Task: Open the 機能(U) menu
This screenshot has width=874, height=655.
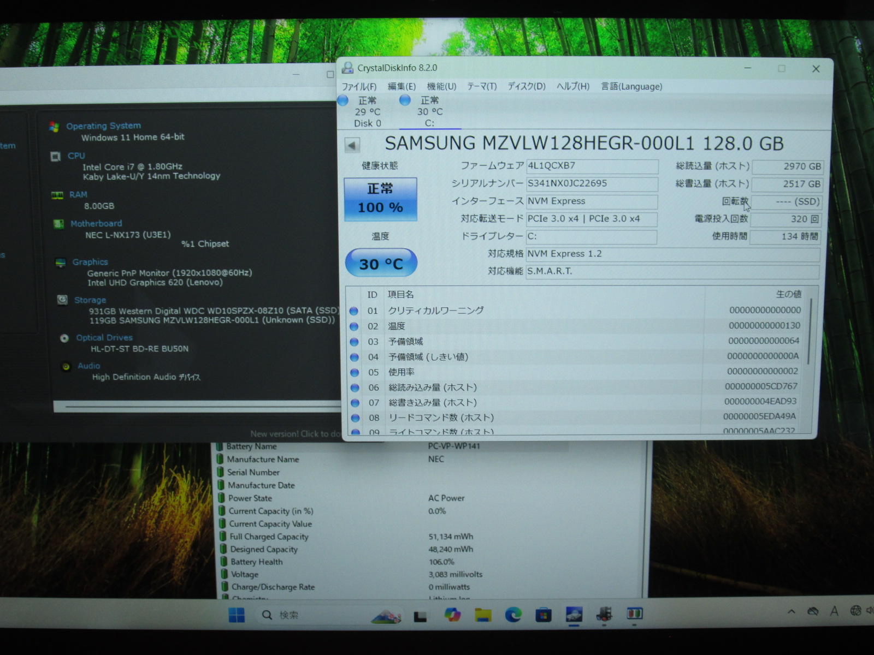Action: [441, 87]
